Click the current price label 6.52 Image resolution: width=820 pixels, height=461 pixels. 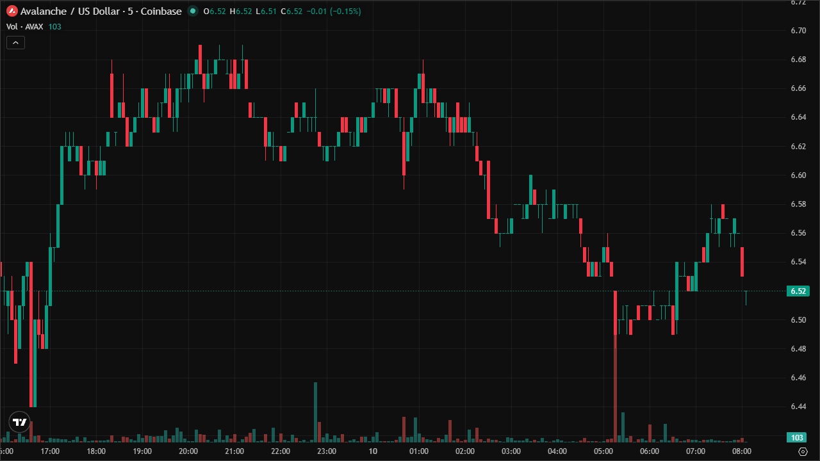[798, 291]
